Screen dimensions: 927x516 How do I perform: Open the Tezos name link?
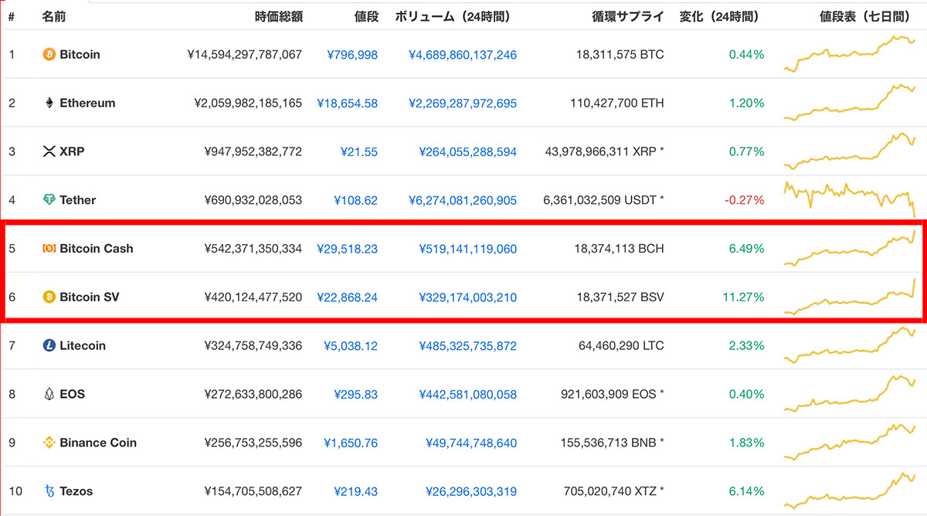[x=77, y=491]
